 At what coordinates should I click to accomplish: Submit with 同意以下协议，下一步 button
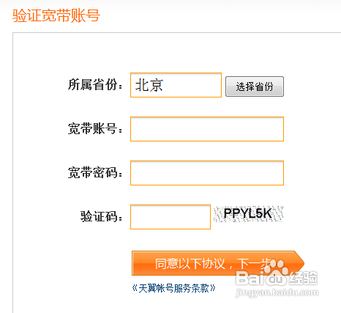[x=218, y=263]
